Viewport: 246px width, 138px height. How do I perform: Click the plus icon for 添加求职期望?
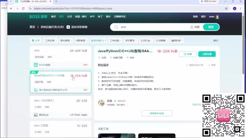pyautogui.click(x=68, y=27)
